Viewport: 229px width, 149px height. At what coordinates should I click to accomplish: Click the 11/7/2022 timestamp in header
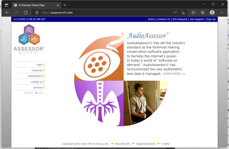tap(29, 19)
